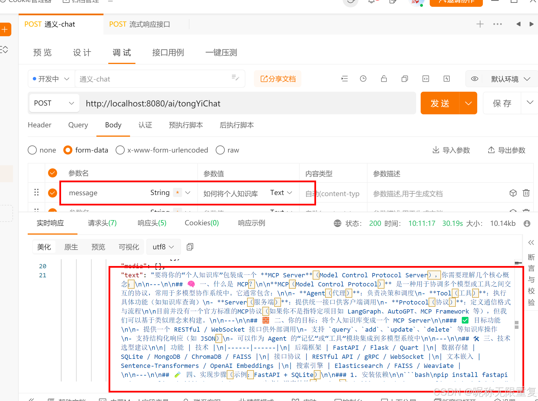
Task: Switch response view to 原生
Action: tap(71, 247)
